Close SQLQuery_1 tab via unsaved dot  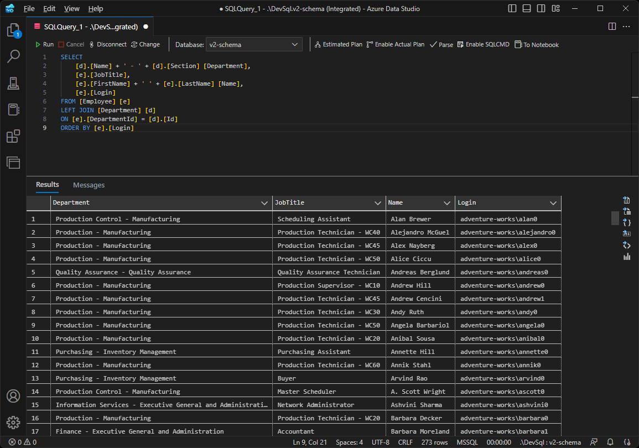click(x=146, y=27)
